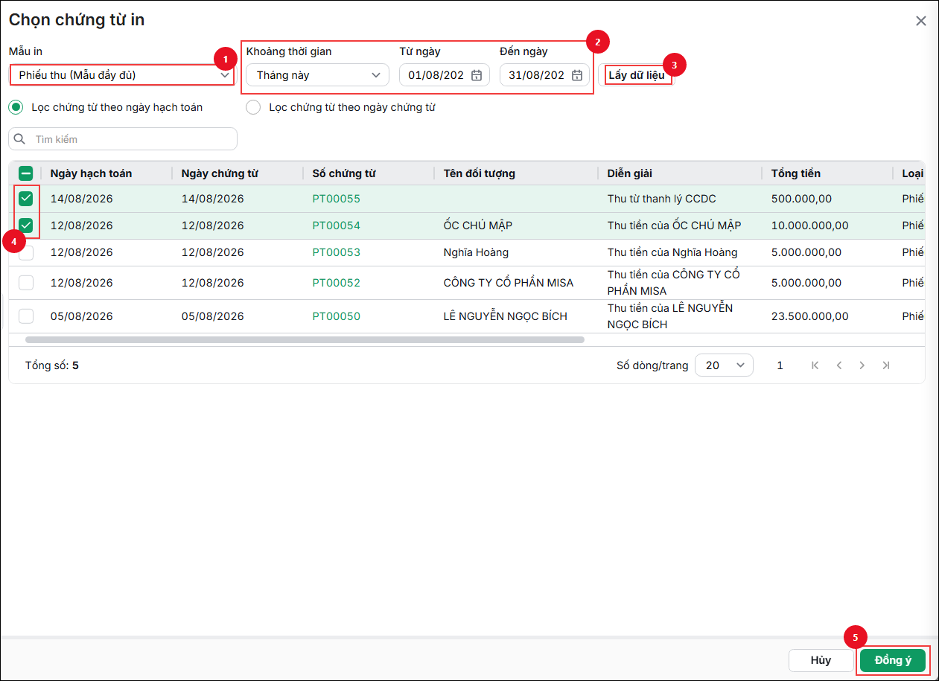Expand the Mẫu in dropdown
The width and height of the screenshot is (939, 681).
pyautogui.click(x=122, y=75)
